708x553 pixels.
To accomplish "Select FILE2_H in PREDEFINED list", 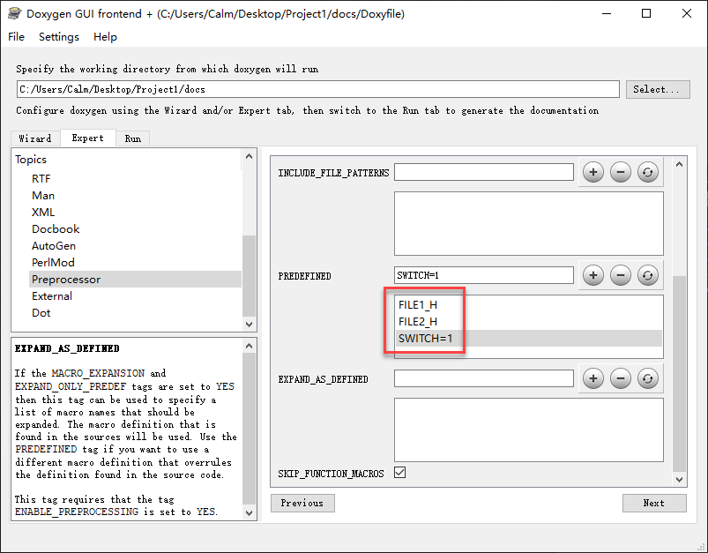I will pos(418,322).
